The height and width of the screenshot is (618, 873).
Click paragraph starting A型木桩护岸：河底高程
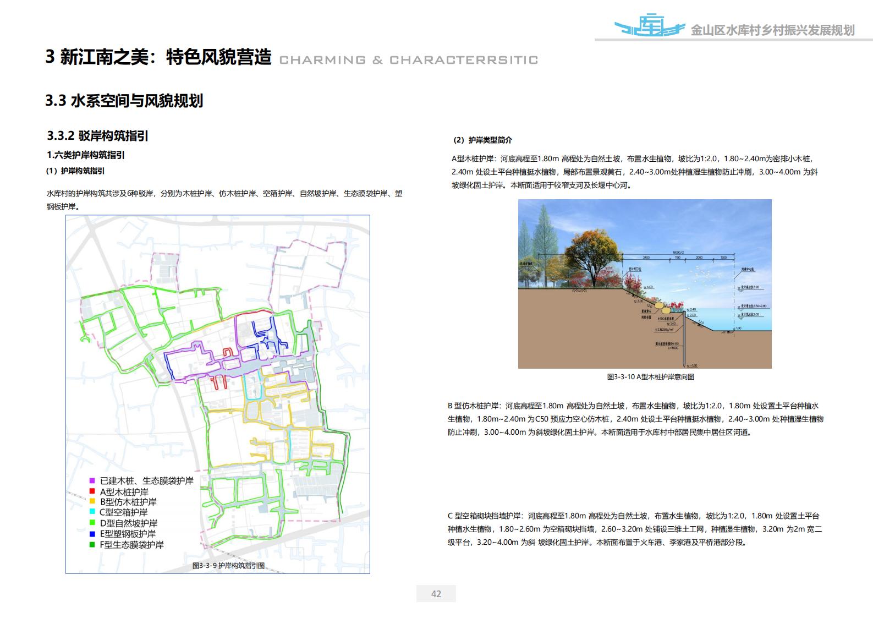(x=635, y=172)
